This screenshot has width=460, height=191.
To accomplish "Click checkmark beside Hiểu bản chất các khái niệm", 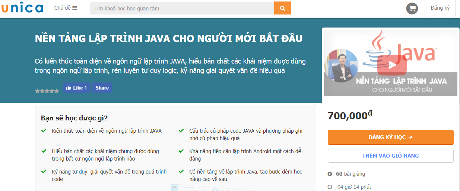I will 44,151.
